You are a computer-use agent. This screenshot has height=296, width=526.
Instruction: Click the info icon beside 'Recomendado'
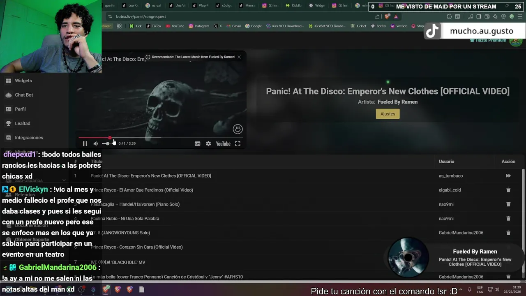coord(148,57)
